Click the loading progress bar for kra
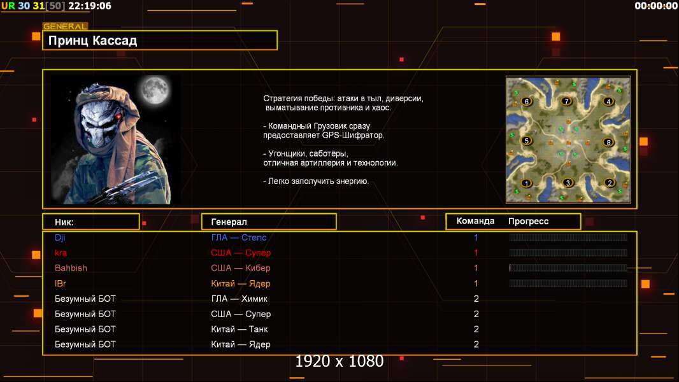The height and width of the screenshot is (382, 679). pyautogui.click(x=568, y=253)
